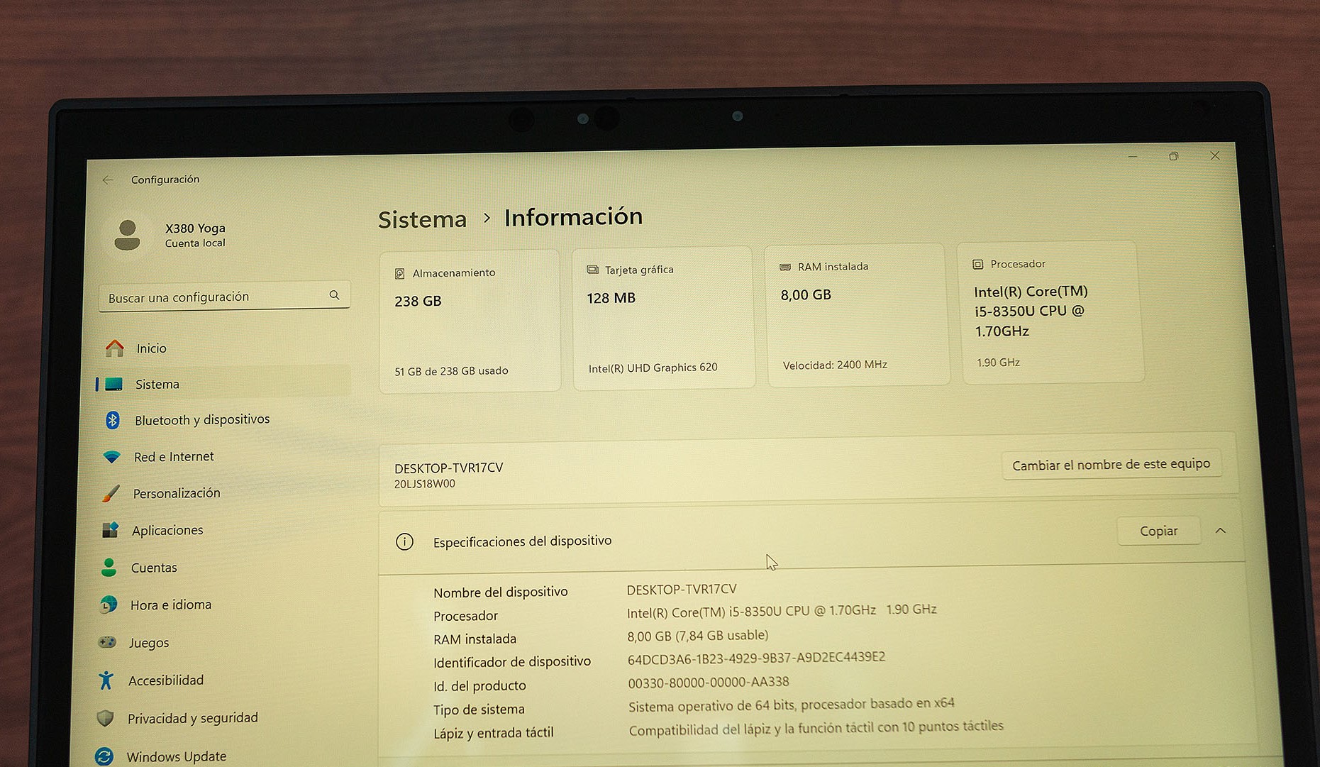
Task: Click the Accesibilidad figure icon
Action: click(106, 680)
